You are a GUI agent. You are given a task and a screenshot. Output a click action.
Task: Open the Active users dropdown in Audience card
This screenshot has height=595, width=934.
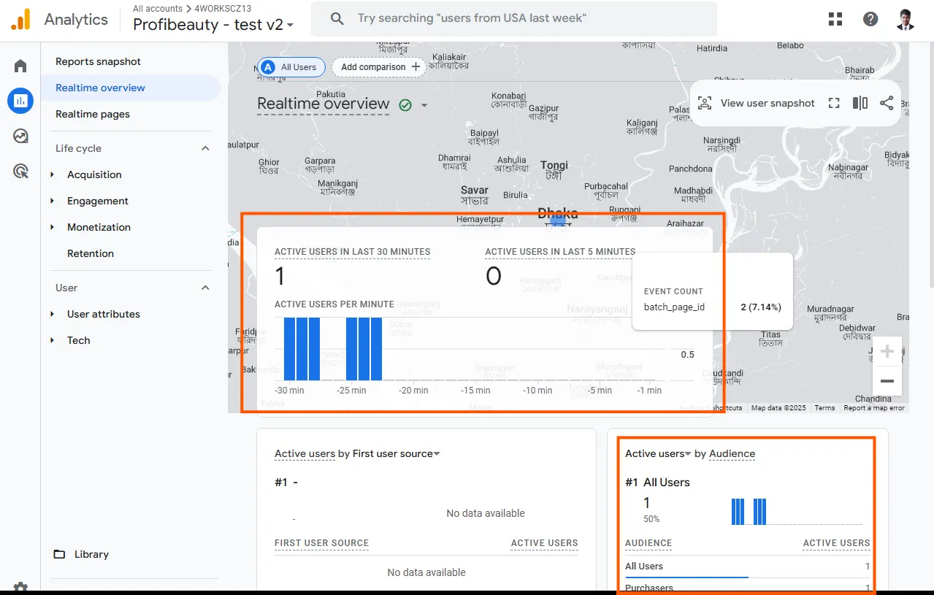coord(658,453)
